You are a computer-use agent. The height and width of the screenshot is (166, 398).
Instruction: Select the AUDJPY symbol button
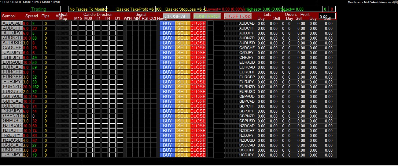click(12, 33)
